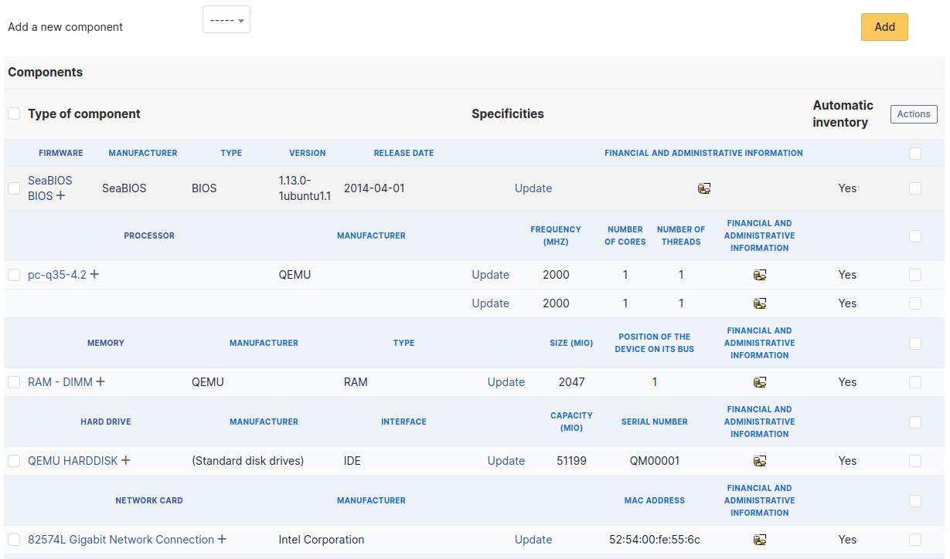
Task: Click Update link in RAM - DIMM row
Action: 506,382
